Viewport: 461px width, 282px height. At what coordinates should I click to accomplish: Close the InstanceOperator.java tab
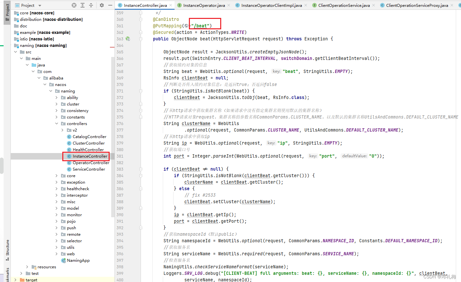[228, 6]
